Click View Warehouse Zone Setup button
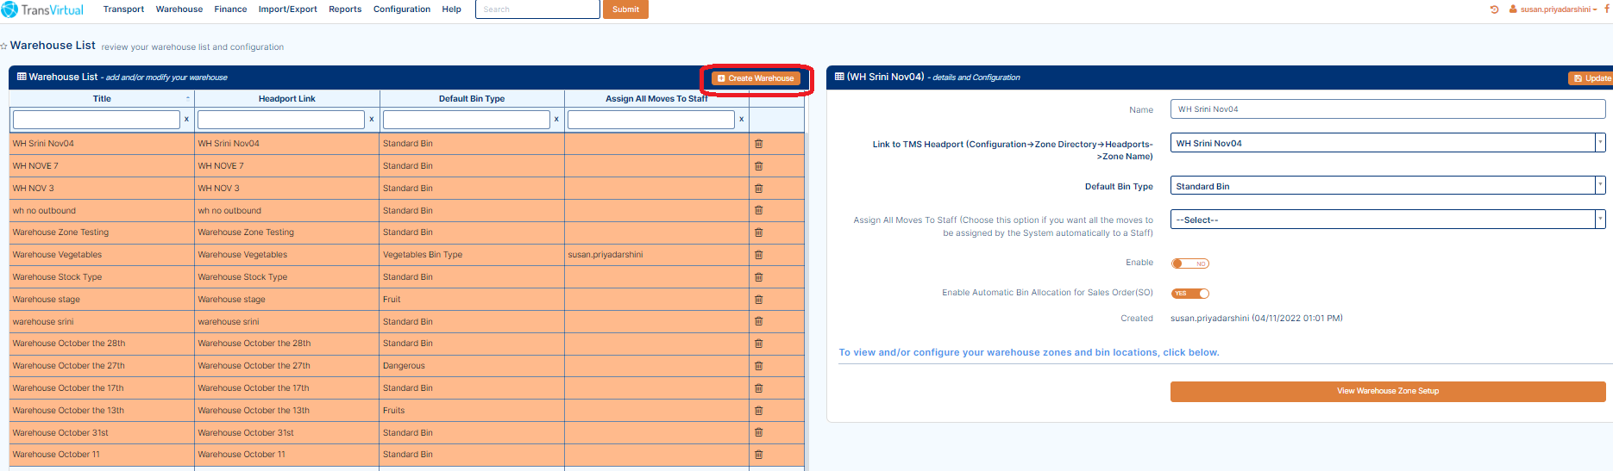 click(x=1388, y=392)
